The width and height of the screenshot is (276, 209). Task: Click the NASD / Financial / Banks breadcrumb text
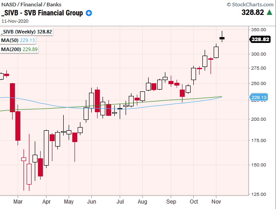point(29,4)
